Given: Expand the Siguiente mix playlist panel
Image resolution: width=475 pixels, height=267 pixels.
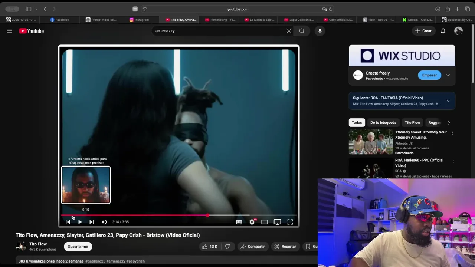Looking at the screenshot, I should click(x=448, y=101).
